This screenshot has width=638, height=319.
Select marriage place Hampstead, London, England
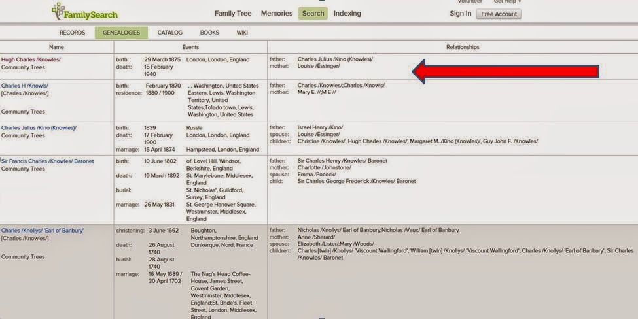[222, 150]
